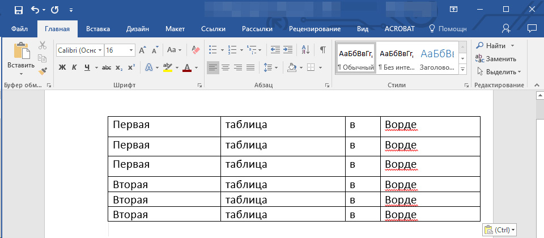The height and width of the screenshot is (238, 544).
Task: Clear all formatting with eraser icon
Action: tap(197, 50)
